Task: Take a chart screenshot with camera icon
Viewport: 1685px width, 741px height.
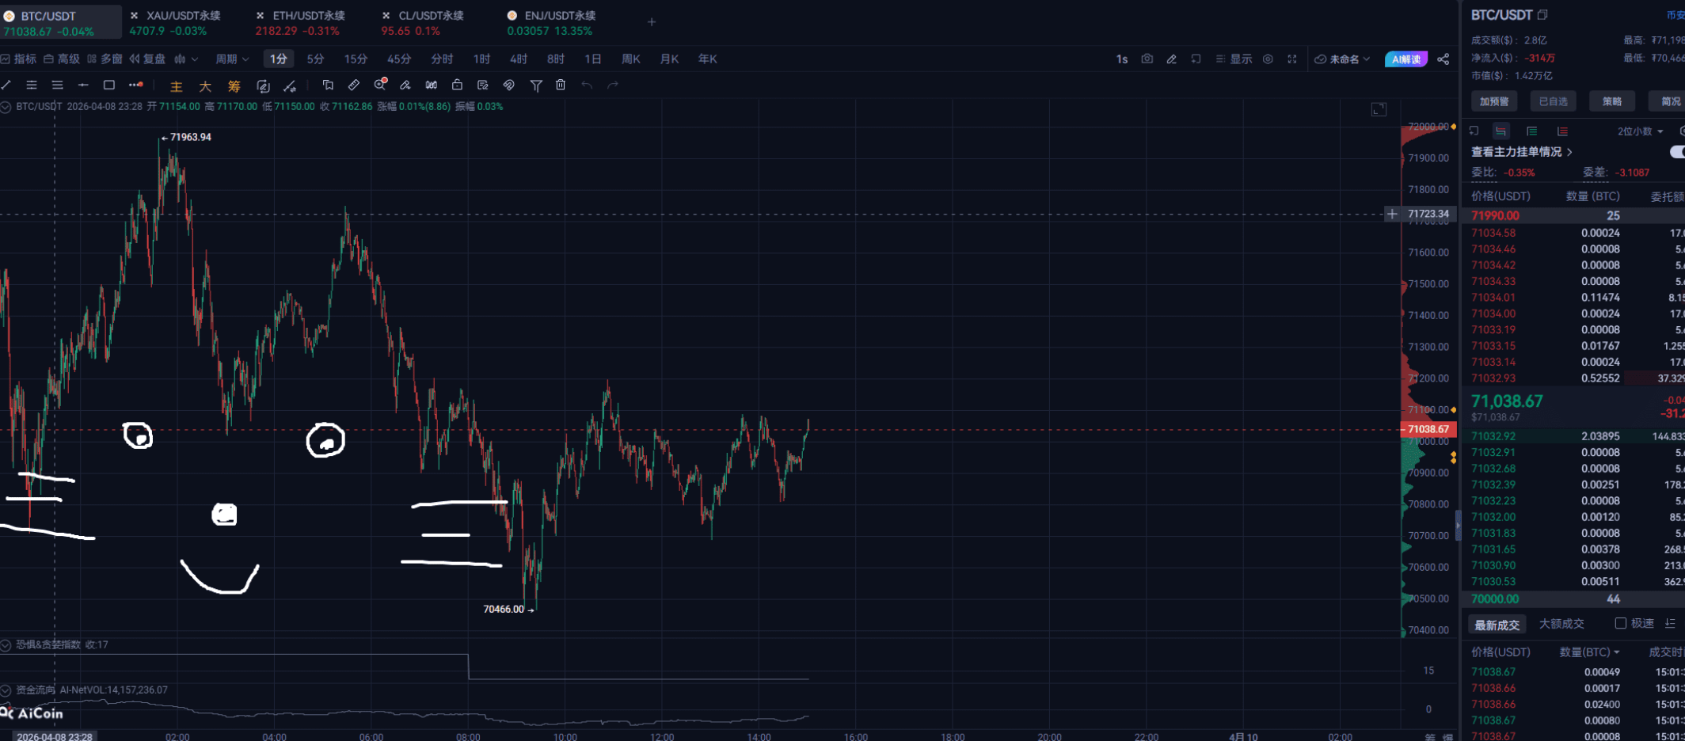Action: 1147,59
